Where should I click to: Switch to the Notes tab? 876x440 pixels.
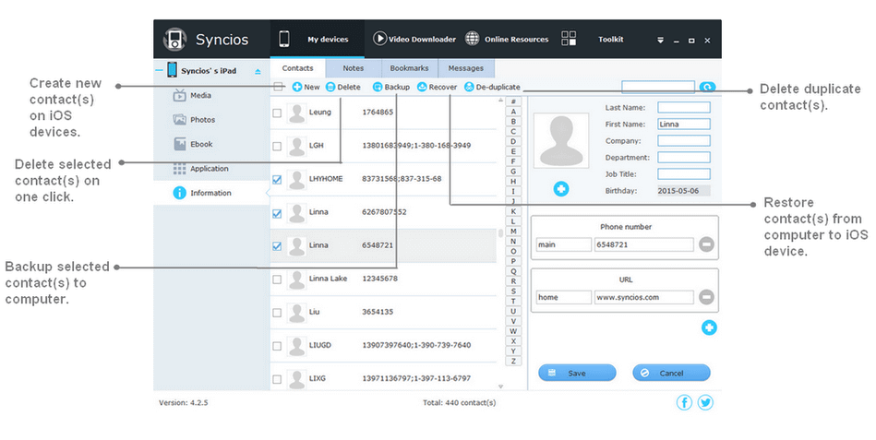[x=354, y=68]
